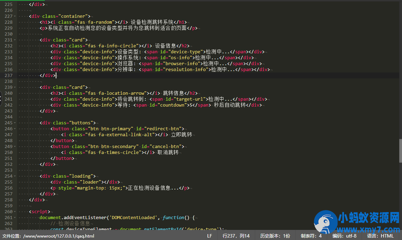Collapse the buttons div at line 245
Screen dimensions: 402x240
[x=15, y=123]
